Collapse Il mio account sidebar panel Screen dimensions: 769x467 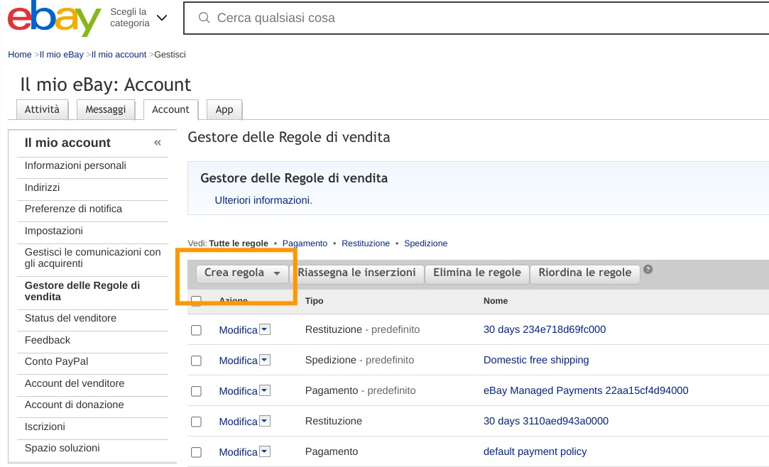point(158,143)
